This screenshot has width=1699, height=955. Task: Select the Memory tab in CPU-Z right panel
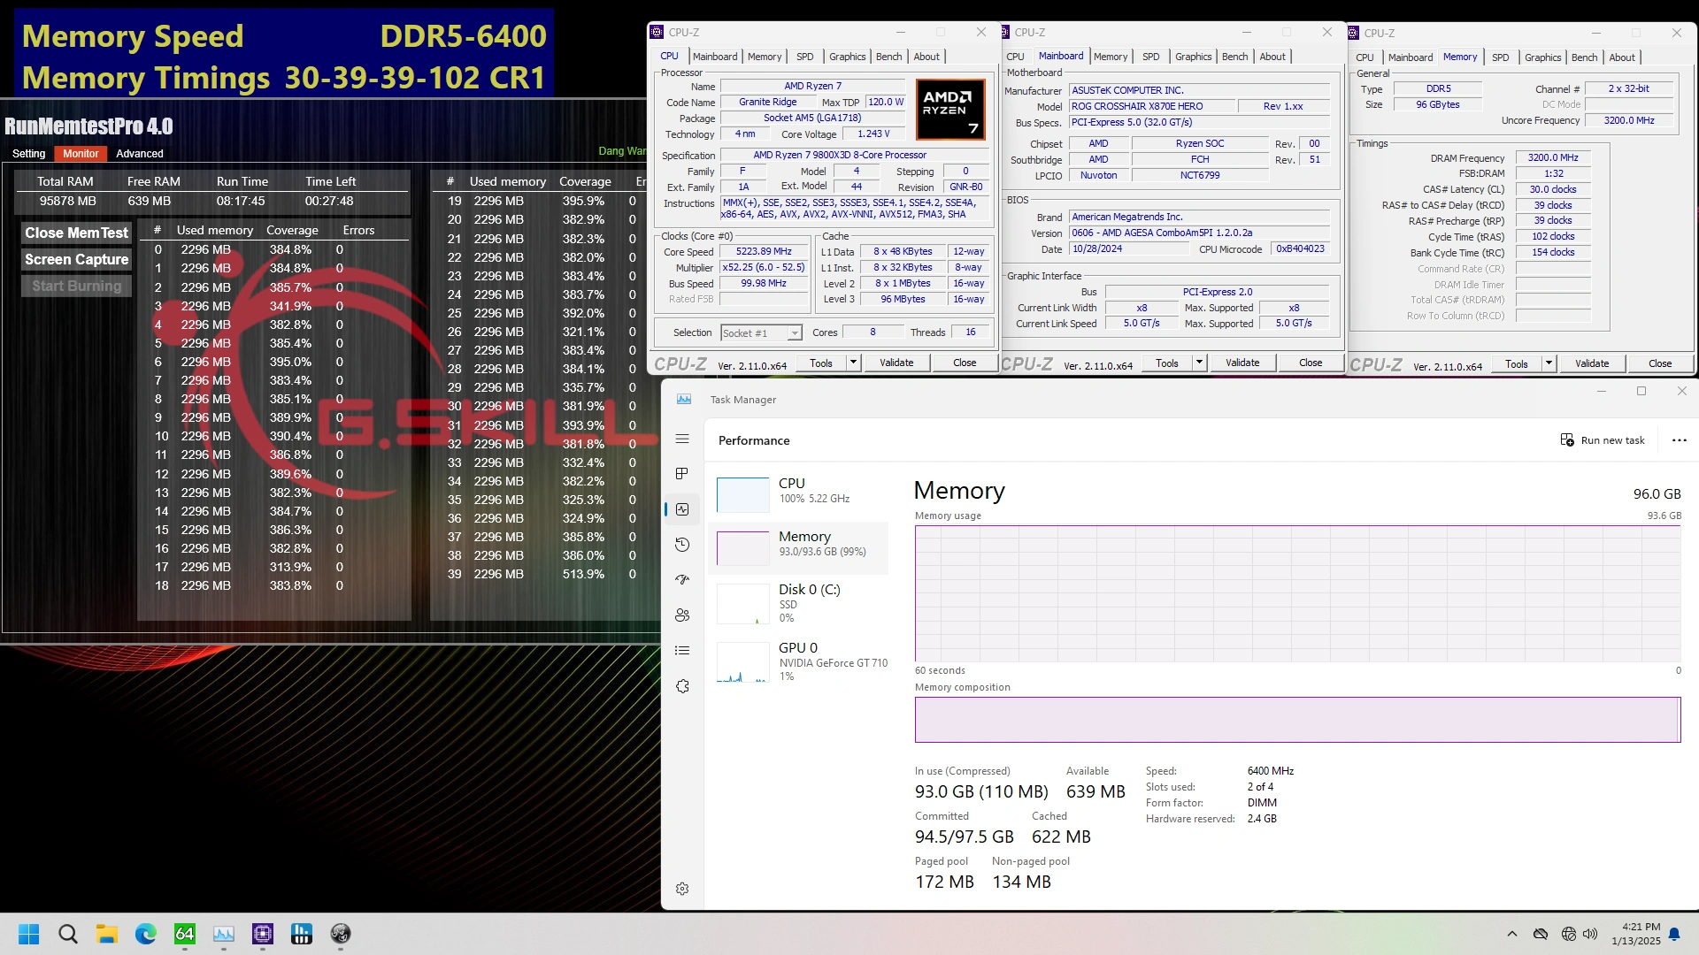[1460, 57]
